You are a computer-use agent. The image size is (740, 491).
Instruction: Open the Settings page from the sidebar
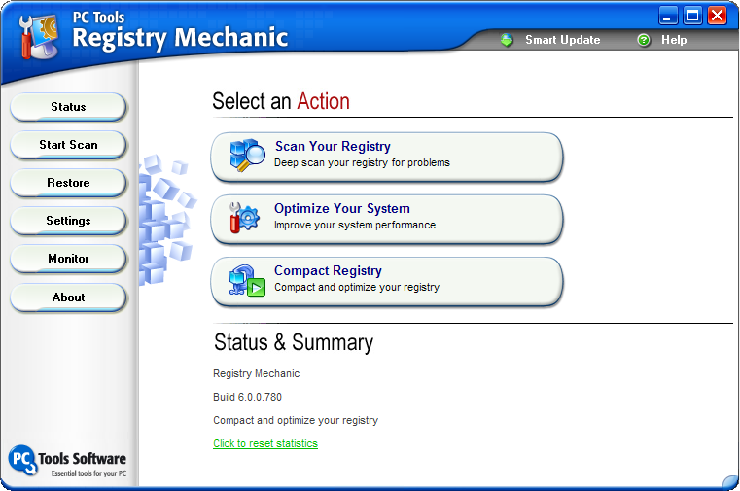pyautogui.click(x=68, y=221)
